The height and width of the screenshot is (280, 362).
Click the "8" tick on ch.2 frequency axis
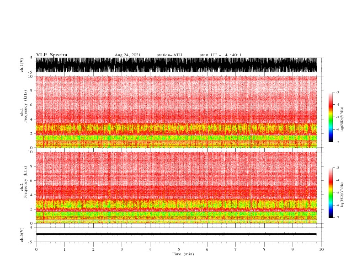[32, 167]
